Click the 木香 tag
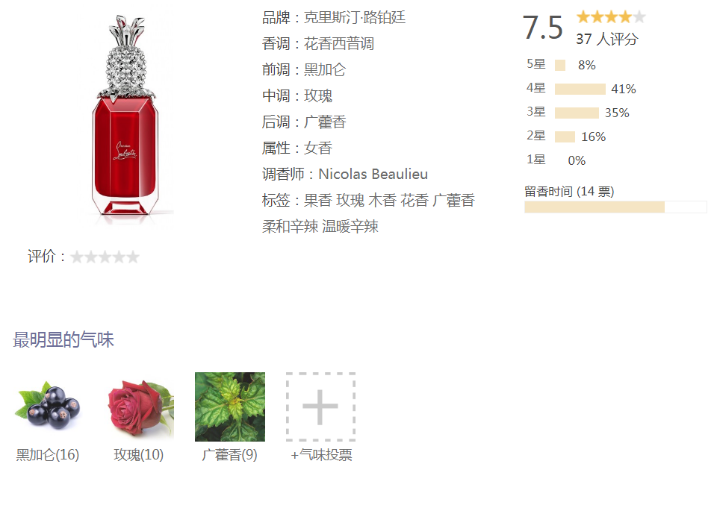The height and width of the screenshot is (505, 714). [x=382, y=200]
